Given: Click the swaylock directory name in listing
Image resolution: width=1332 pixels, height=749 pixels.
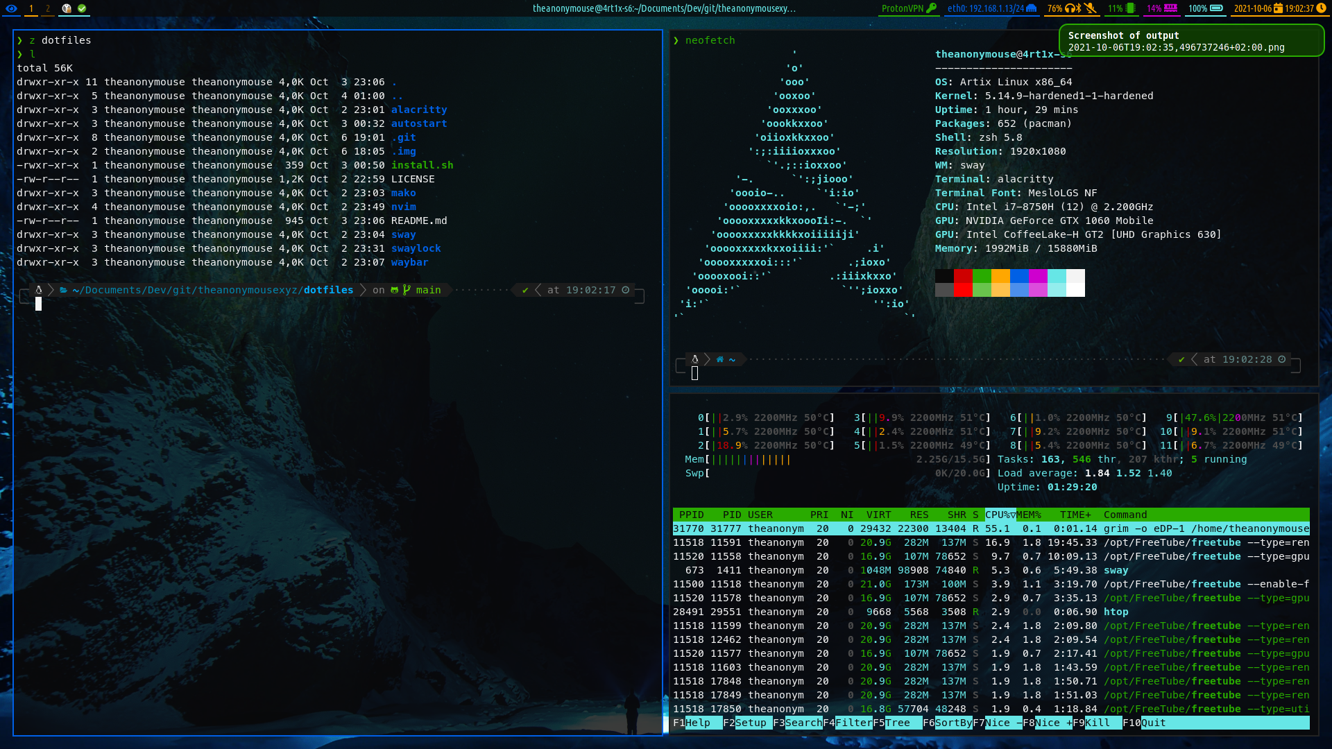Looking at the screenshot, I should [x=416, y=248].
